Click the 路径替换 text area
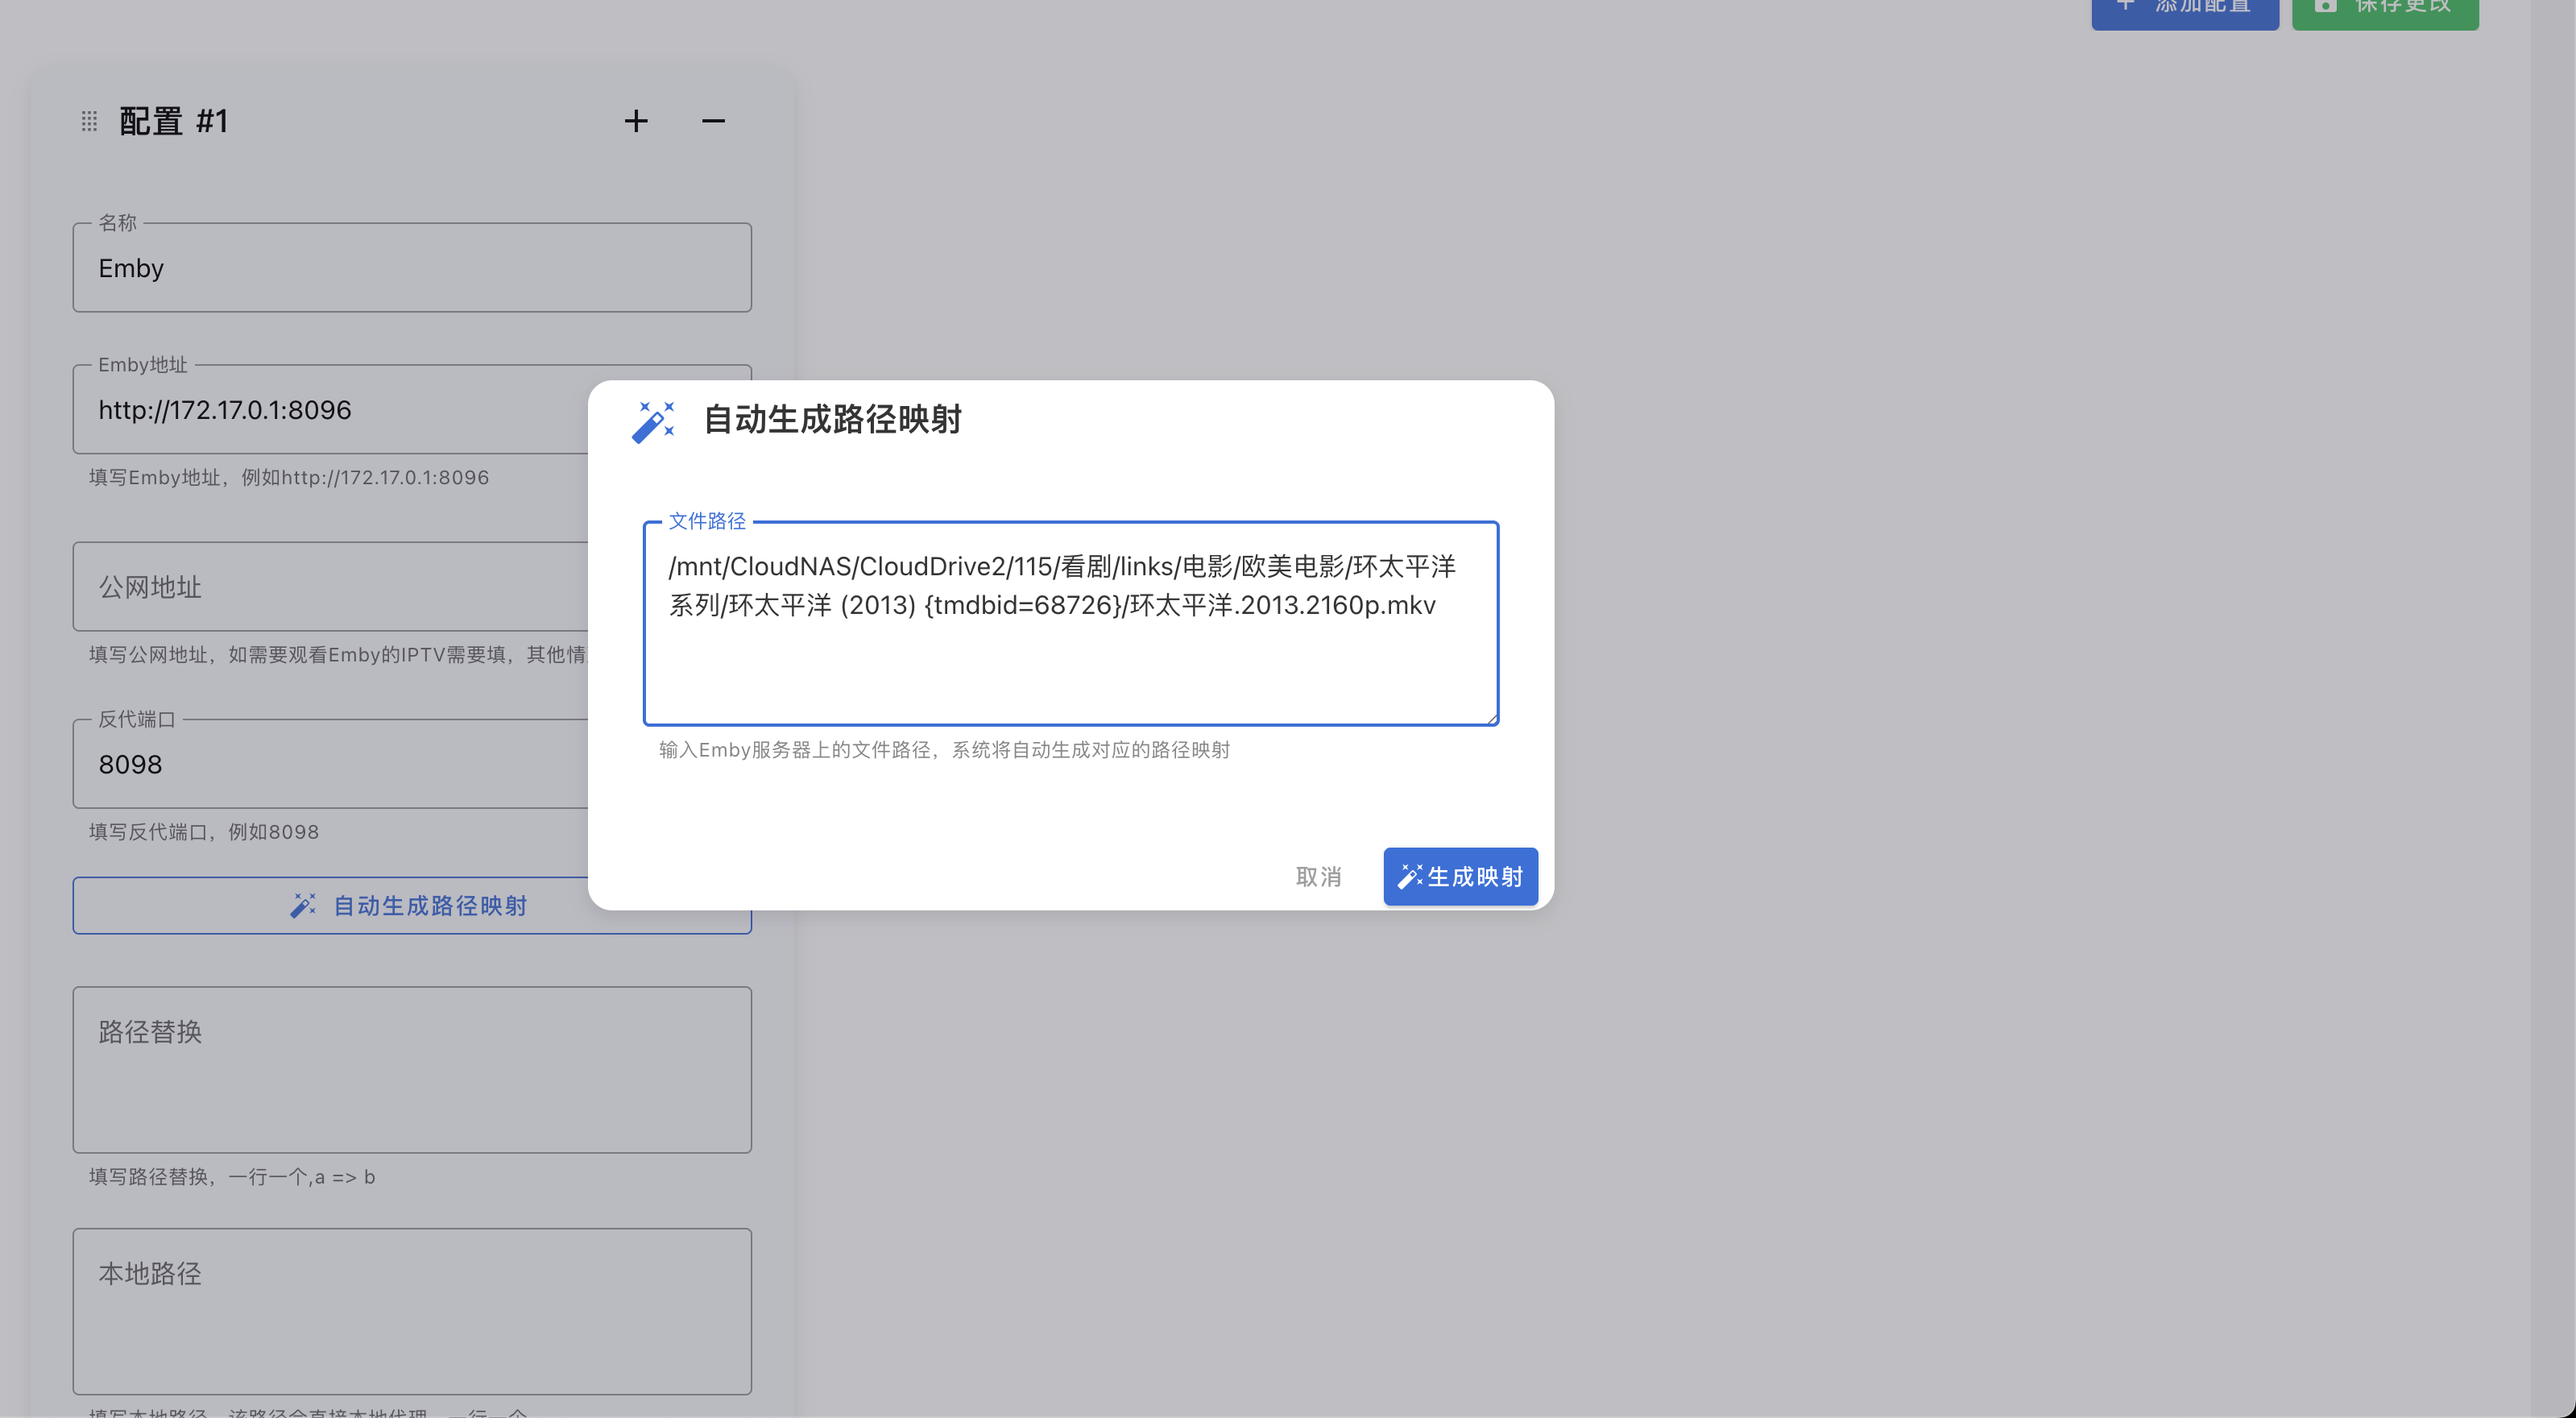 (x=412, y=1070)
